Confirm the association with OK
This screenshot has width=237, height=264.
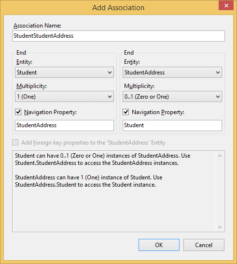click(159, 245)
